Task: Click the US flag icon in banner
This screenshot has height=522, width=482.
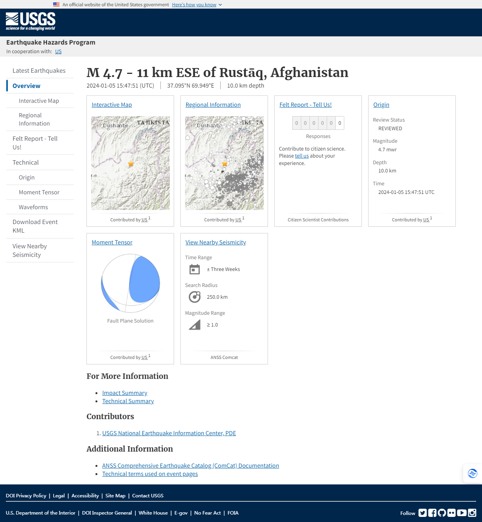Action: (56, 5)
